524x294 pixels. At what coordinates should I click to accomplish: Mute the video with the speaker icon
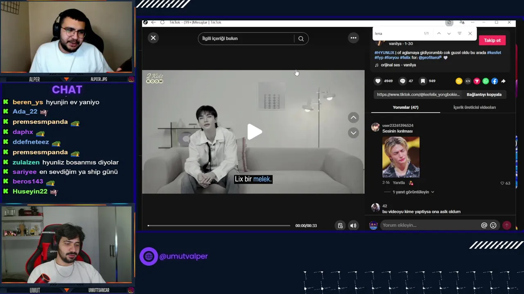353,225
